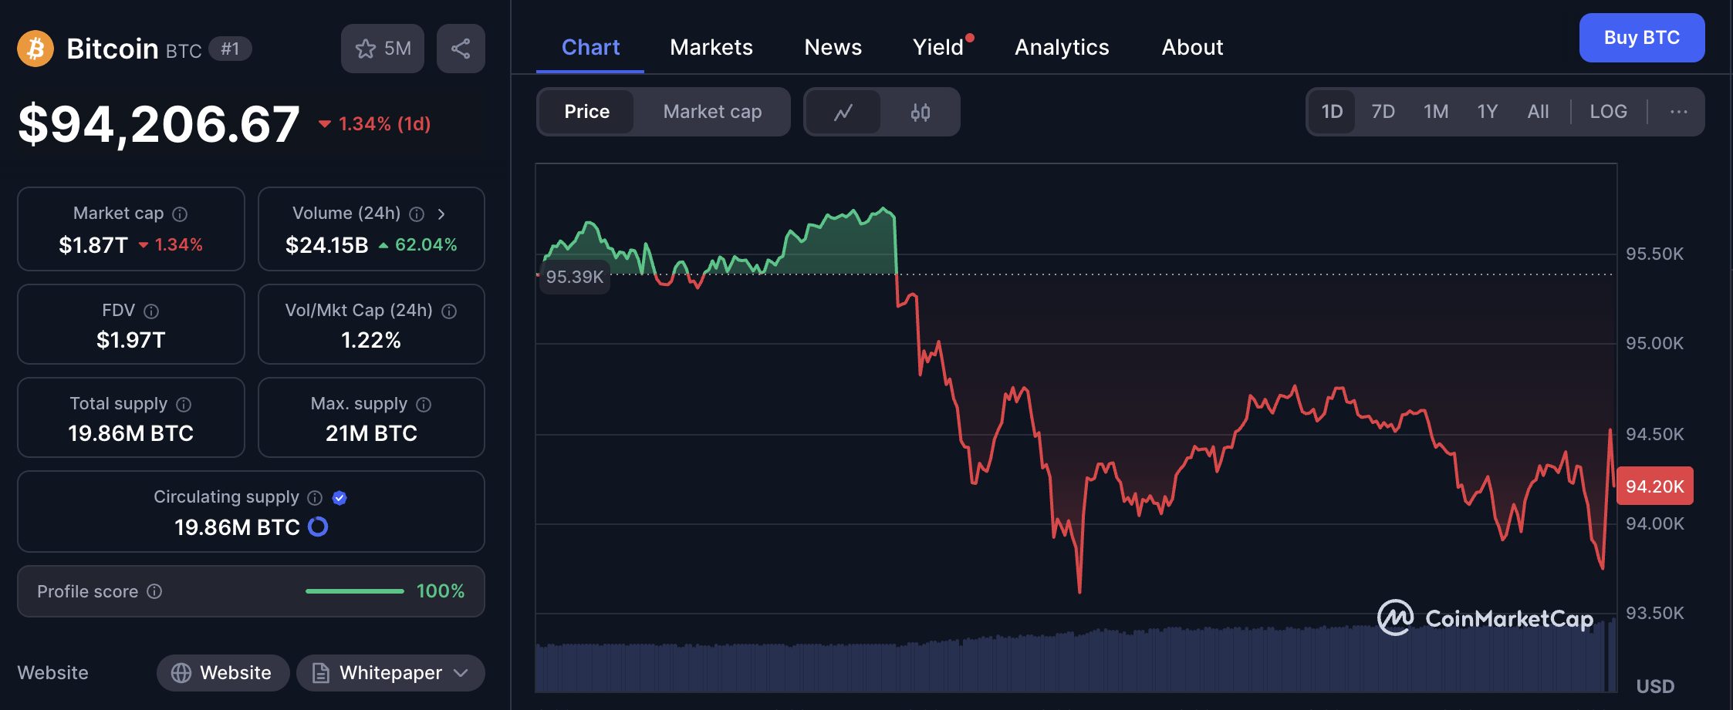Select the line chart icon

tap(843, 112)
